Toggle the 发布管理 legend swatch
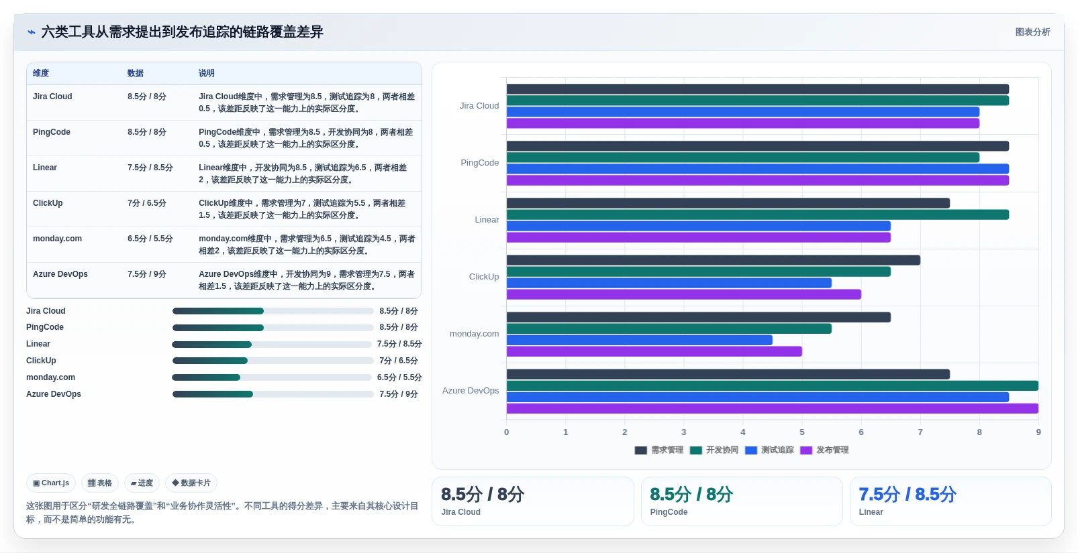The image size is (1078, 553). [805, 450]
